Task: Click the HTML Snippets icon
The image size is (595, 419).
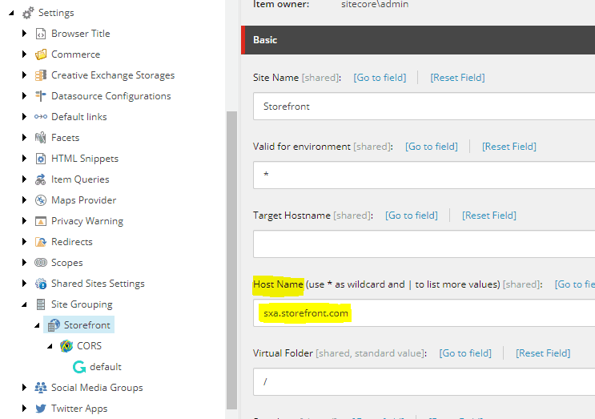Action: 41,159
